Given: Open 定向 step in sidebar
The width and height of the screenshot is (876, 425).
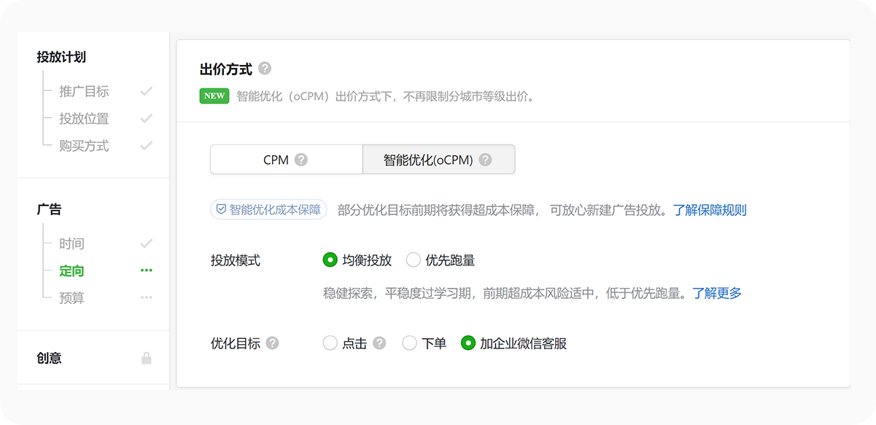Looking at the screenshot, I should [71, 270].
